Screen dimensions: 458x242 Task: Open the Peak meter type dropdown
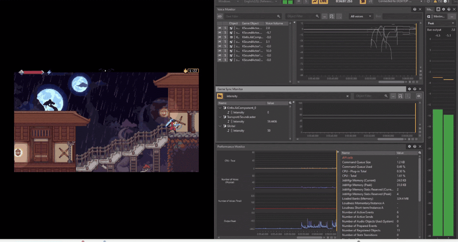(x=441, y=23)
